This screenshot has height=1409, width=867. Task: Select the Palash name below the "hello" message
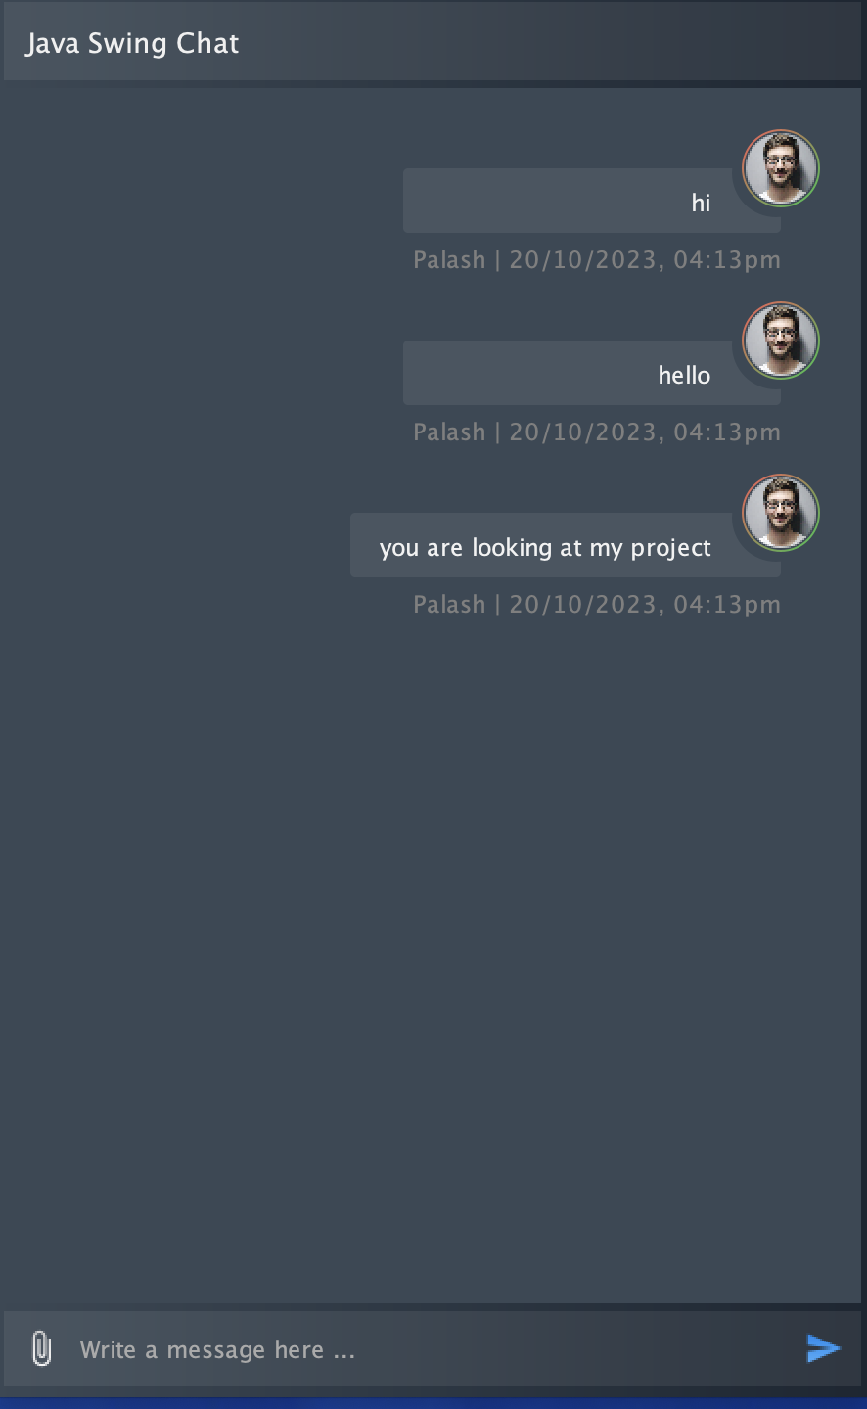449,432
